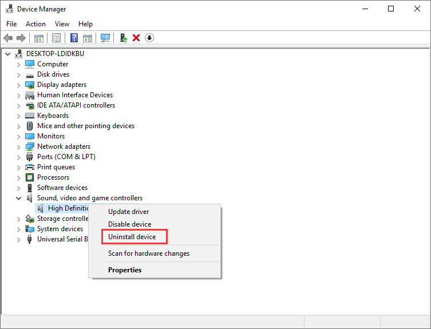Click the Sound, video and game controllers speaker icon
Image resolution: width=431 pixels, height=329 pixels.
point(30,198)
